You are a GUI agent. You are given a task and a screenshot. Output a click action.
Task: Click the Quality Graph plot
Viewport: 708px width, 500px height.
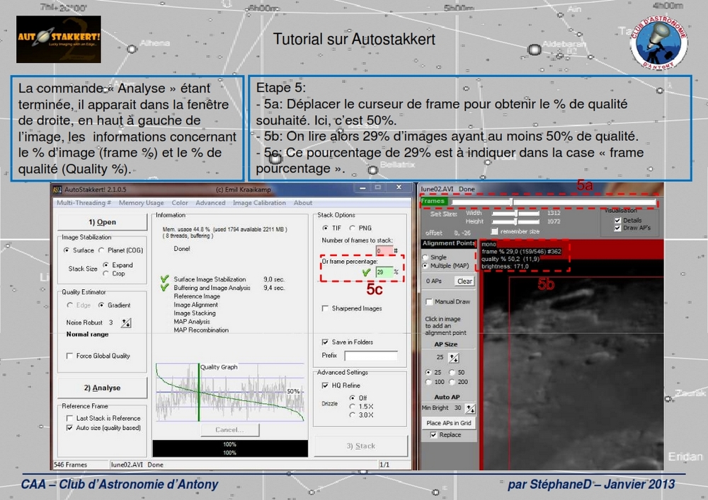(x=230, y=393)
